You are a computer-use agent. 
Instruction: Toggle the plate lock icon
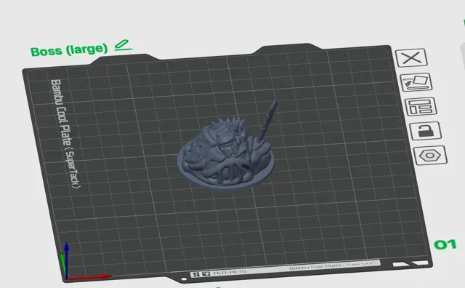[425, 131]
